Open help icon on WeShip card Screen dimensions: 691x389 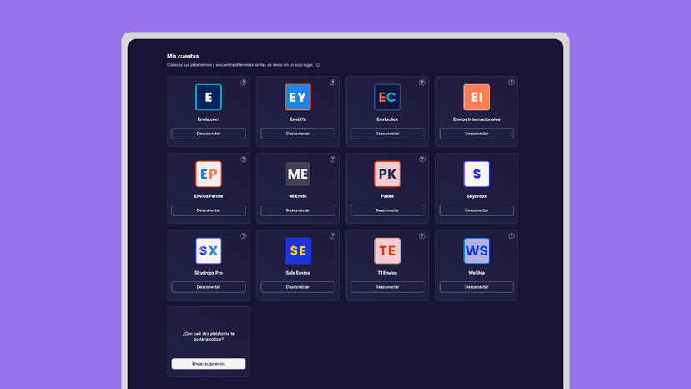(x=512, y=236)
